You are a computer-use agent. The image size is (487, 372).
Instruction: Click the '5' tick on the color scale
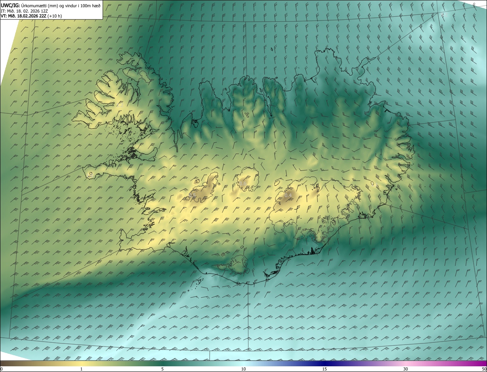click(162, 369)
